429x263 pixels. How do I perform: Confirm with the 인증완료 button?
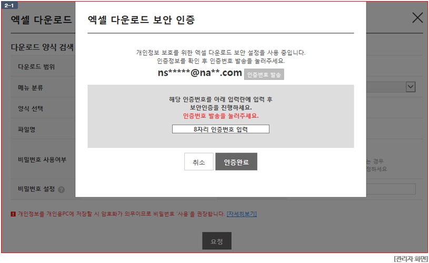[236, 161]
